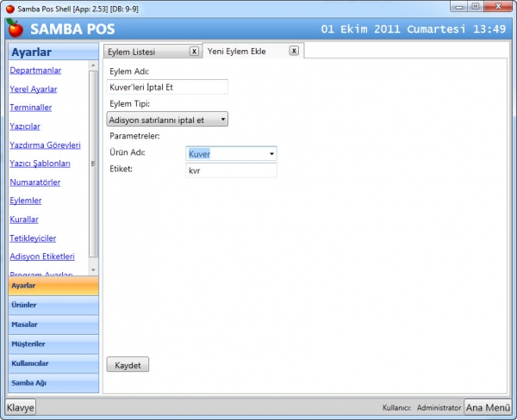Viewport: 517px width, 420px height.
Task: Close the Yeni Eylem Ekle tab
Action: pyautogui.click(x=294, y=51)
